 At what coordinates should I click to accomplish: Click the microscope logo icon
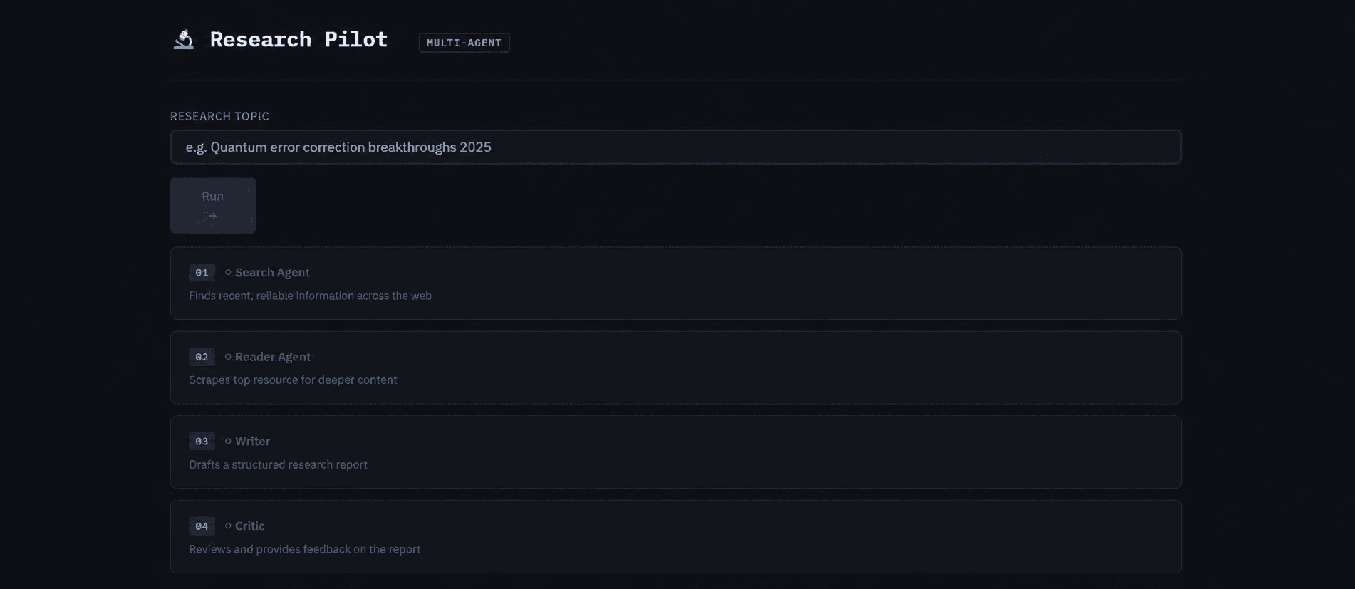[x=184, y=39]
